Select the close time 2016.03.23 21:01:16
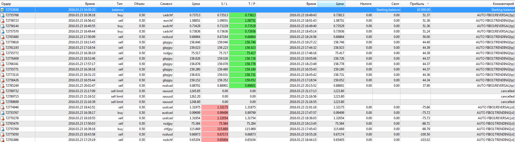 click(303, 107)
